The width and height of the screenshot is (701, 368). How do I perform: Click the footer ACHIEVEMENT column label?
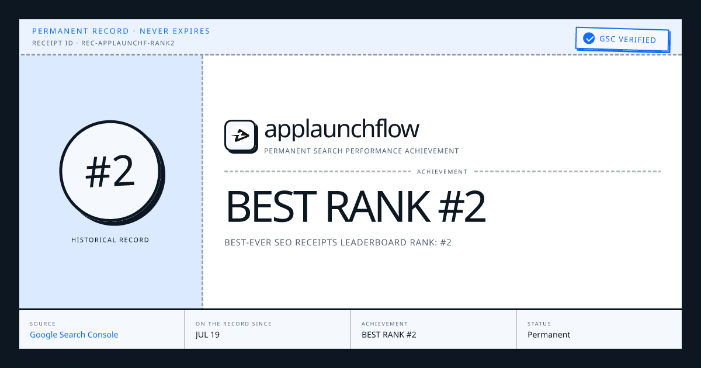(385, 324)
